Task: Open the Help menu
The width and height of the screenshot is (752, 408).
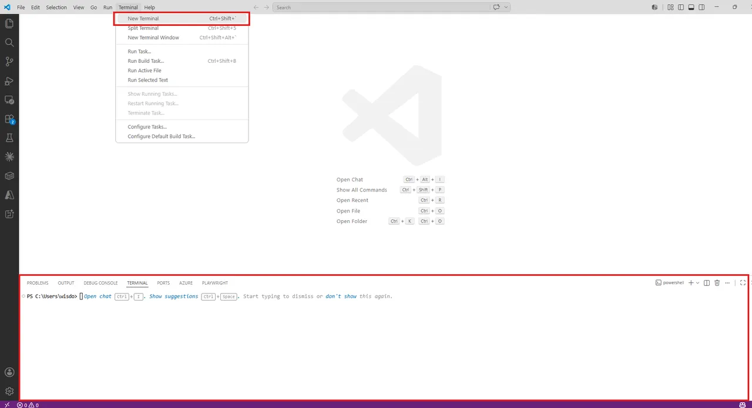Action: [149, 7]
